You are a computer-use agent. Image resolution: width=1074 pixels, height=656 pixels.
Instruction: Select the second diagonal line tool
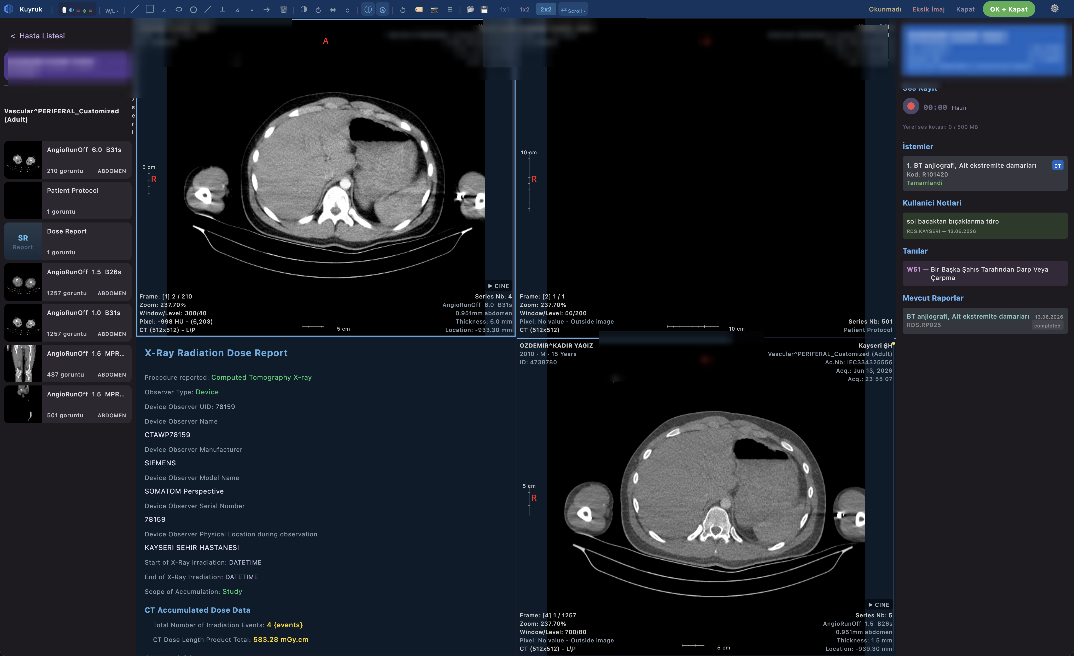tap(208, 9)
